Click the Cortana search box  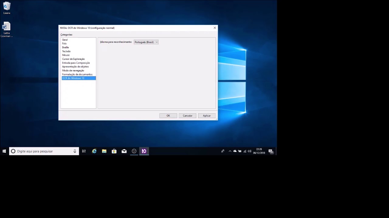coord(44,151)
